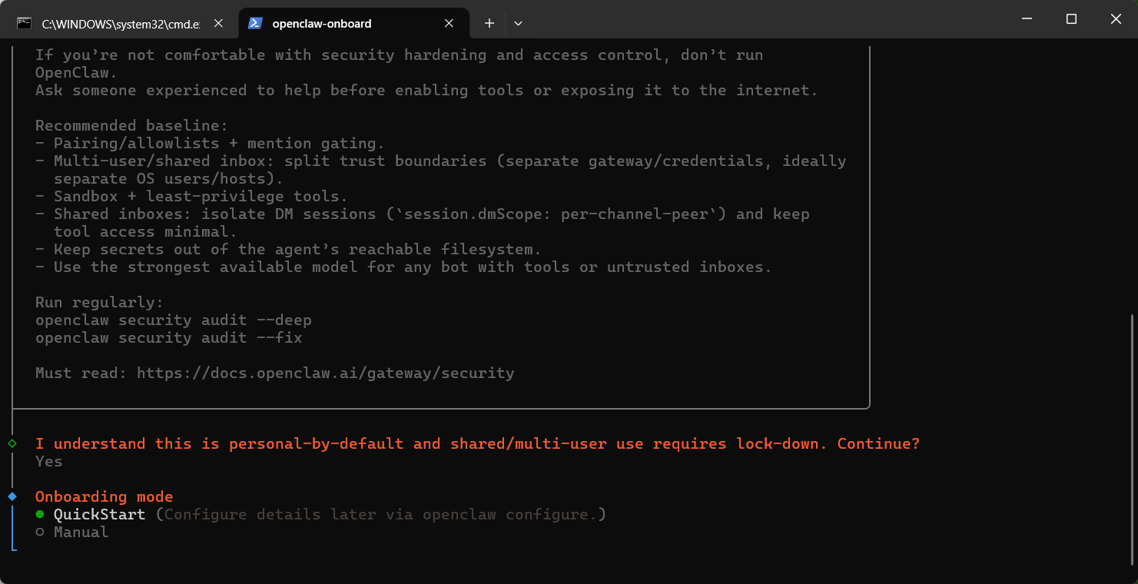Close the cmd.exe tab

(218, 24)
